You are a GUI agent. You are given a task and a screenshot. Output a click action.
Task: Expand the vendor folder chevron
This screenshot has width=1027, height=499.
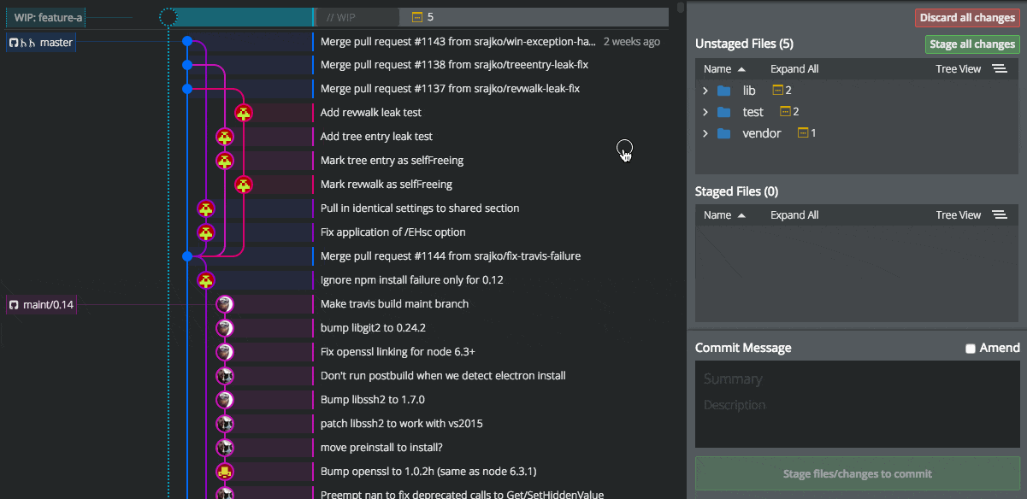pos(705,133)
